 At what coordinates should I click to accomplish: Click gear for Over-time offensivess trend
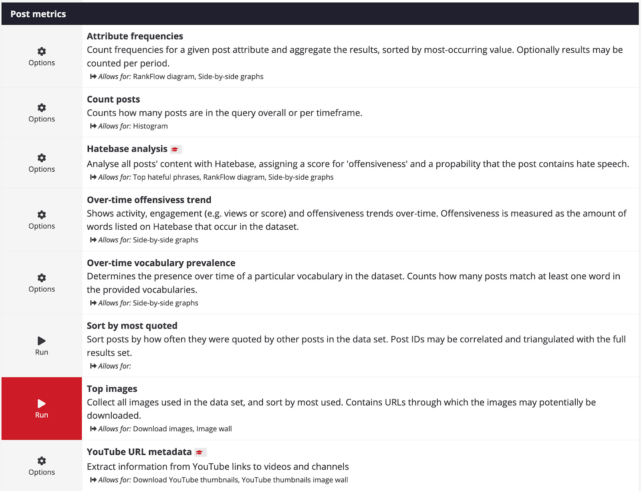[x=42, y=214]
